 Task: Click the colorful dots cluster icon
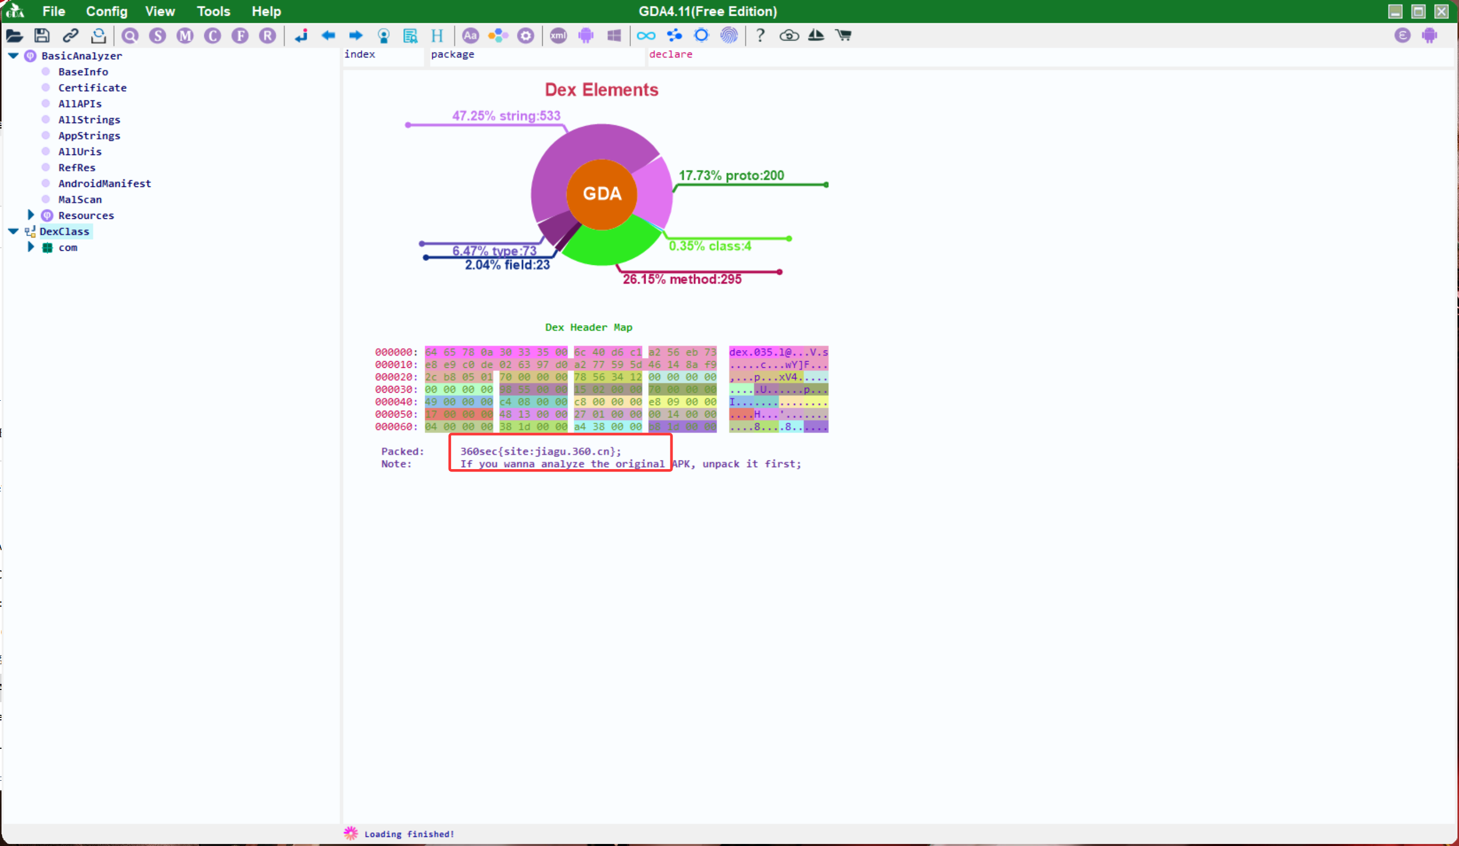click(x=498, y=36)
